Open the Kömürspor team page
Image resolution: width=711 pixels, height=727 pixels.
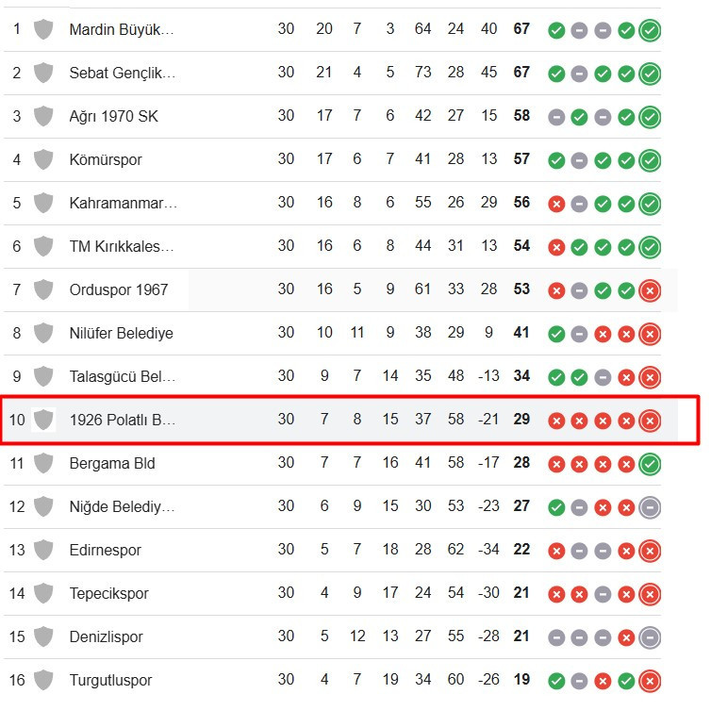pos(106,159)
